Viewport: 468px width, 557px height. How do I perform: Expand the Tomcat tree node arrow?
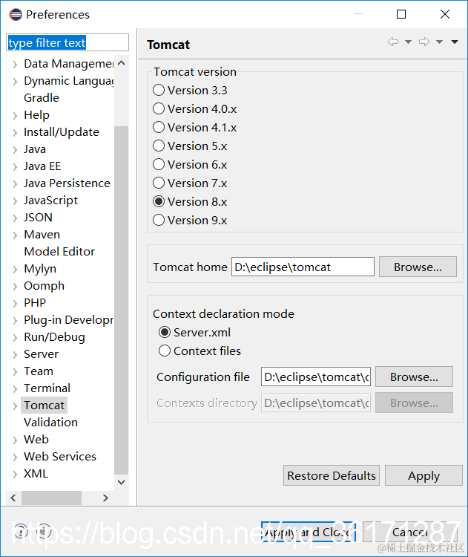15,405
